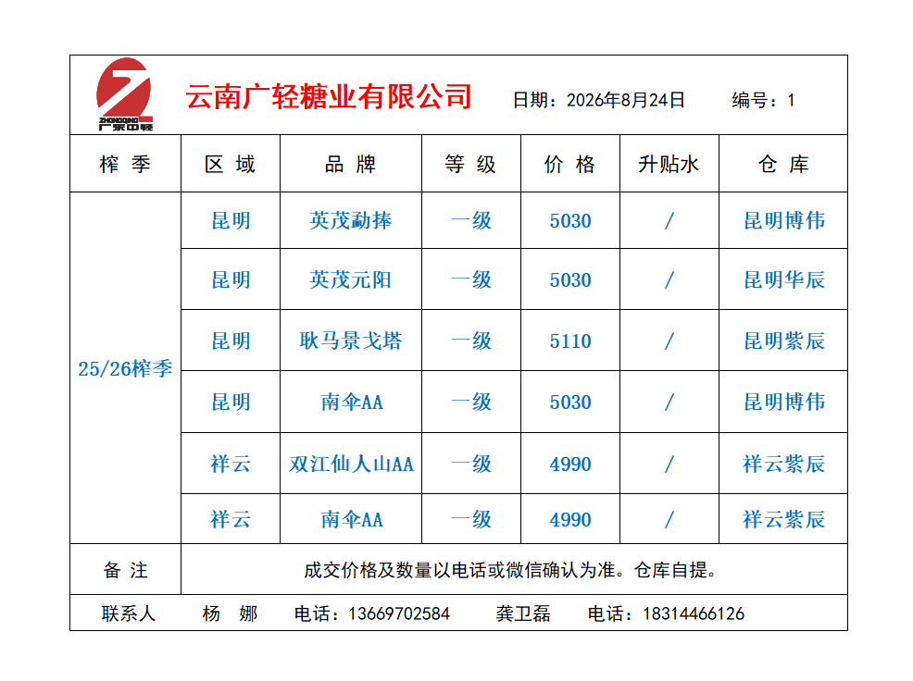This screenshot has width=913, height=681.
Task: Click price 4990 in 双江仙人山AA row
Action: click(x=570, y=464)
